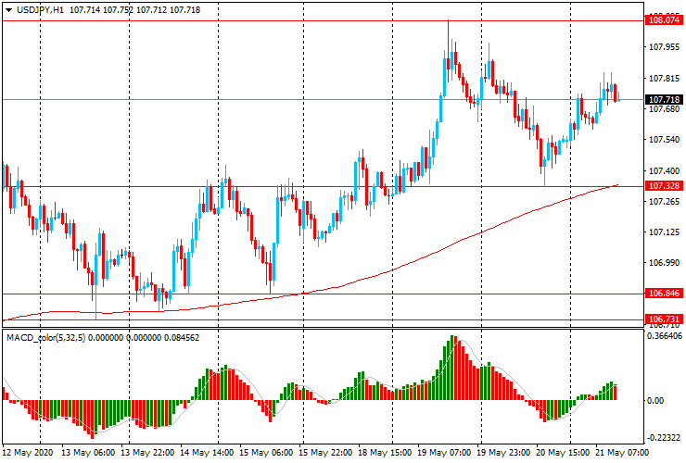Click the 107.328 red price level label
Screen dimensions: 686x463
[x=664, y=186]
